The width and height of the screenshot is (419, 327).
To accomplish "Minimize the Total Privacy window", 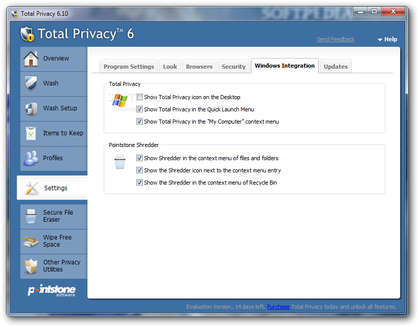I will click(x=361, y=12).
